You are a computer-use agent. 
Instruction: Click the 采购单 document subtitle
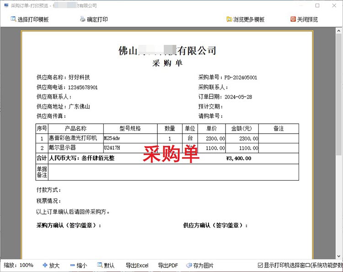(x=167, y=63)
